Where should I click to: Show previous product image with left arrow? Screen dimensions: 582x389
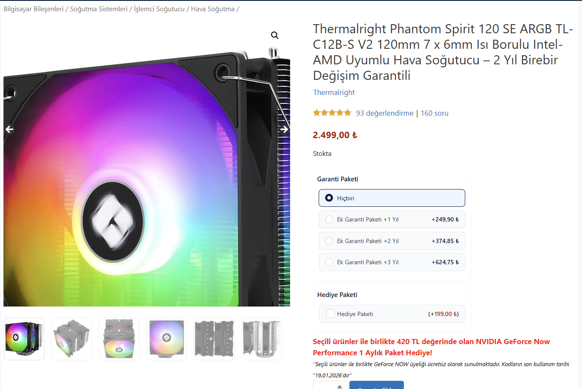(x=9, y=129)
